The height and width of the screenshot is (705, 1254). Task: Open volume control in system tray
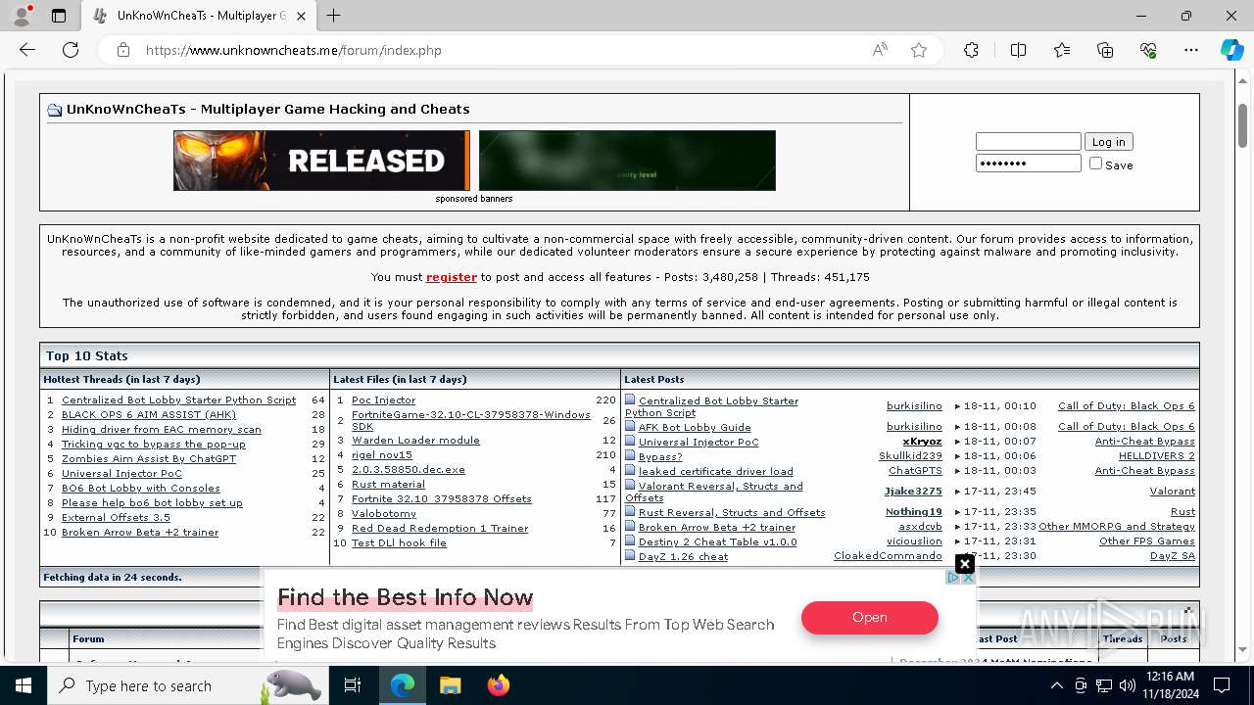click(x=1127, y=685)
